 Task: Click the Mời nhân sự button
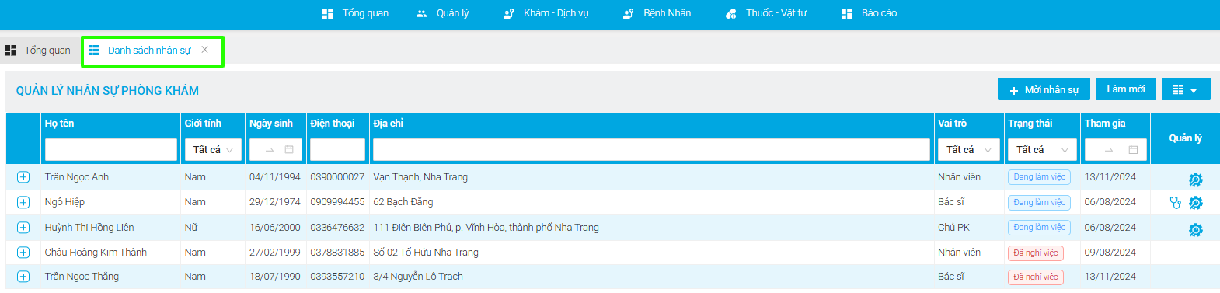(x=1044, y=89)
